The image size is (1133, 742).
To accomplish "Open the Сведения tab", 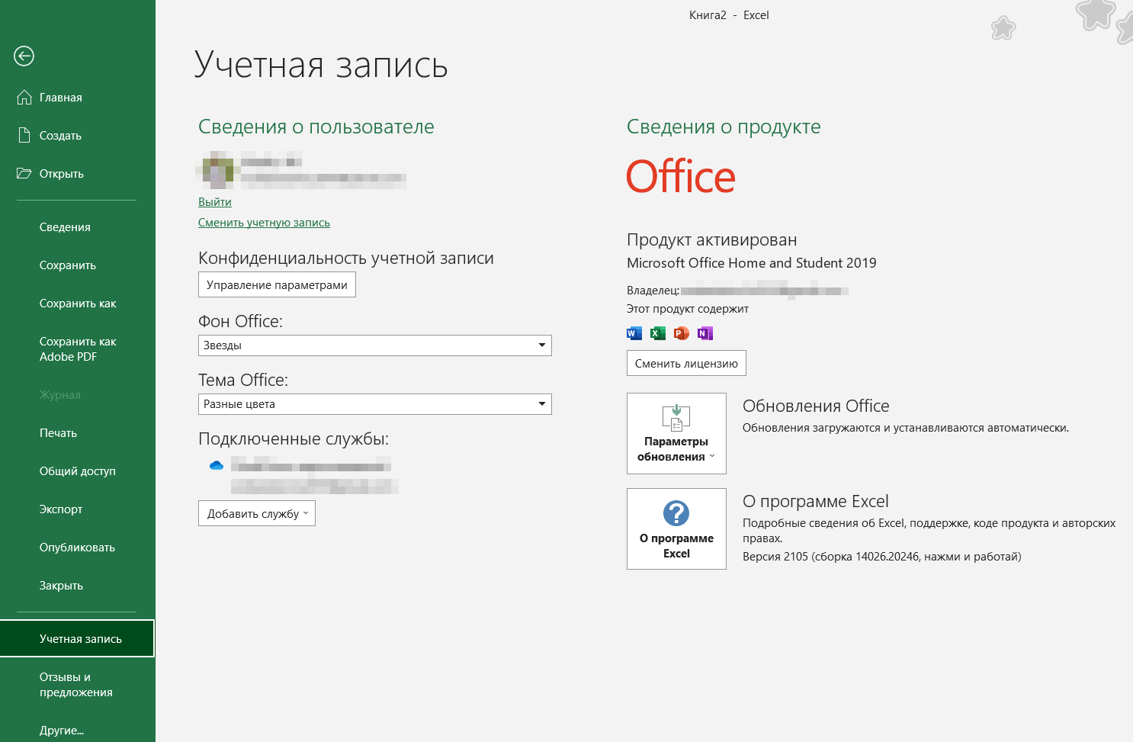I will [77, 226].
